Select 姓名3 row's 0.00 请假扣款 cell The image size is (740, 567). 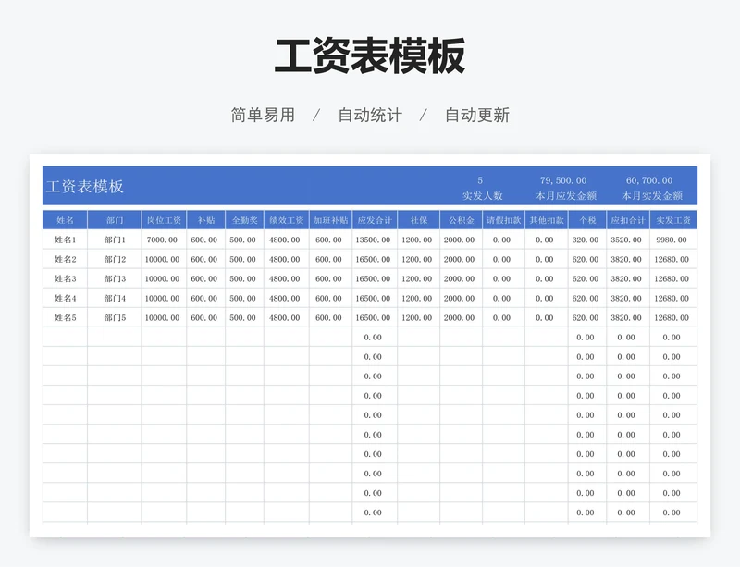(503, 278)
